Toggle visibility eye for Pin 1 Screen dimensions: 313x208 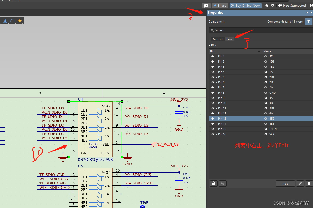[x=213, y=56]
